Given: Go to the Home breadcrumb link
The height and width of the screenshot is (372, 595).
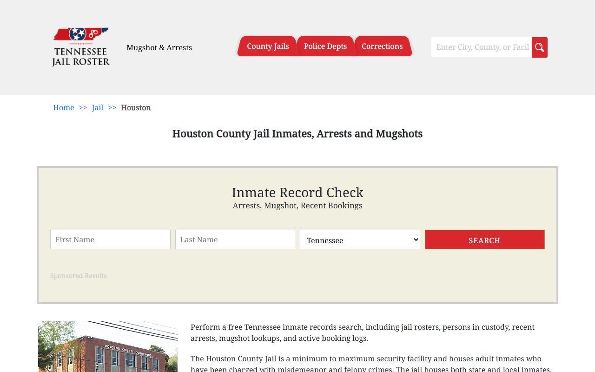Looking at the screenshot, I should [64, 108].
